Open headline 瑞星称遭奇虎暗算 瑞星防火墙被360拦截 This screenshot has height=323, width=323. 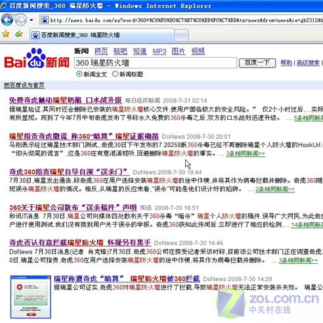pyautogui.click(x=127, y=278)
